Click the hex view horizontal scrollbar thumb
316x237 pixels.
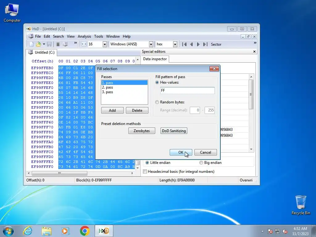point(60,173)
